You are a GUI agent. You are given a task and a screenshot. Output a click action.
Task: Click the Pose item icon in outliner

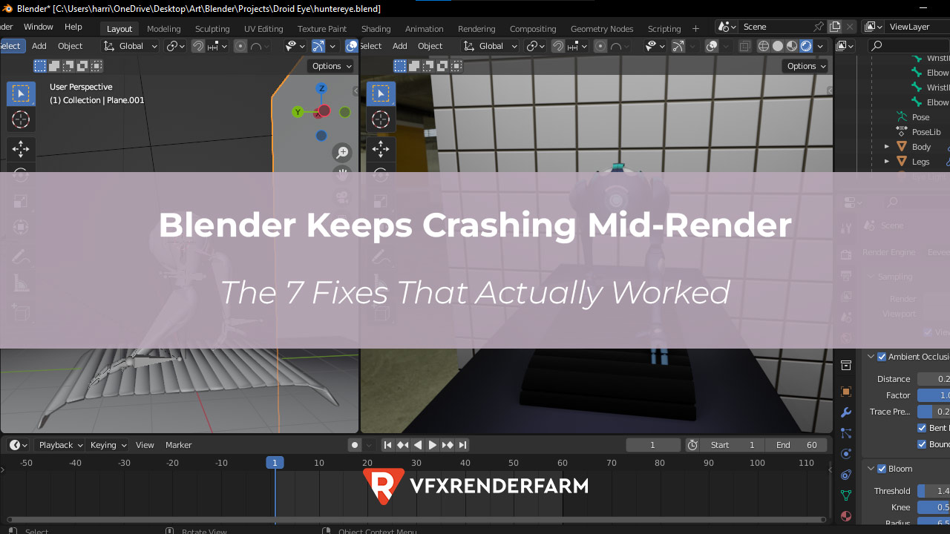click(x=902, y=117)
